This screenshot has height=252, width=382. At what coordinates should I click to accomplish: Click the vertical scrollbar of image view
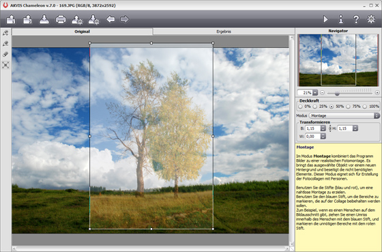pyautogui.click(x=292, y=141)
